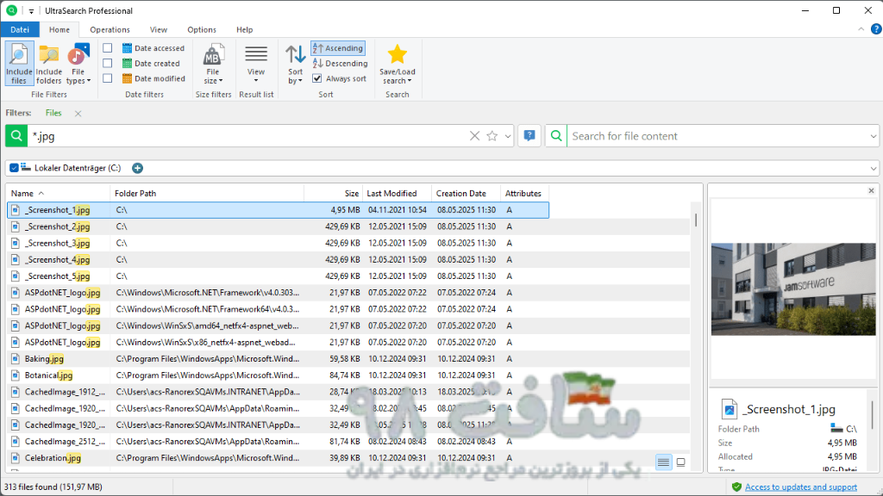Collapse the ribbon with chevron
This screenshot has height=496, width=883.
point(861,29)
